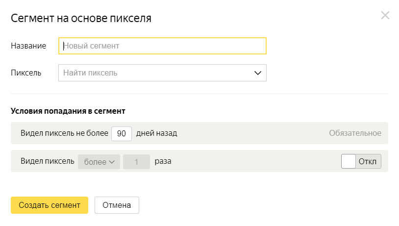Select the 90 days number field

[122, 133]
